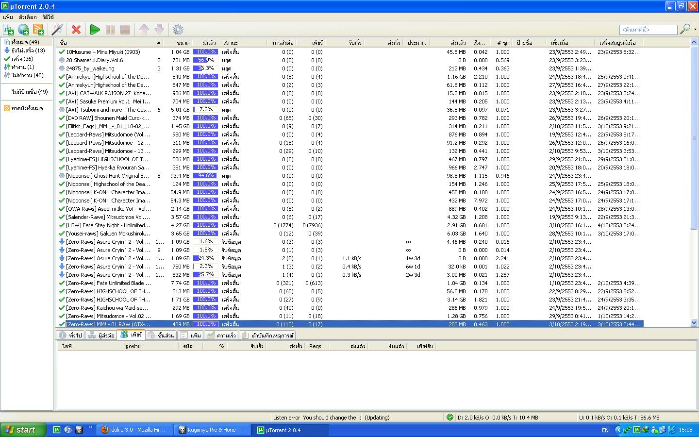Open the RSS feed add icon

[38, 30]
